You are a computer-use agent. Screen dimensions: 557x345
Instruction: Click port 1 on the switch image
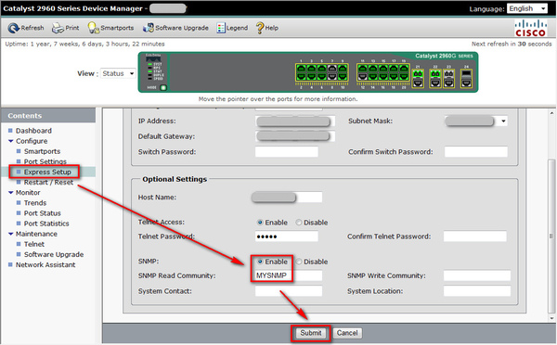[x=301, y=68]
